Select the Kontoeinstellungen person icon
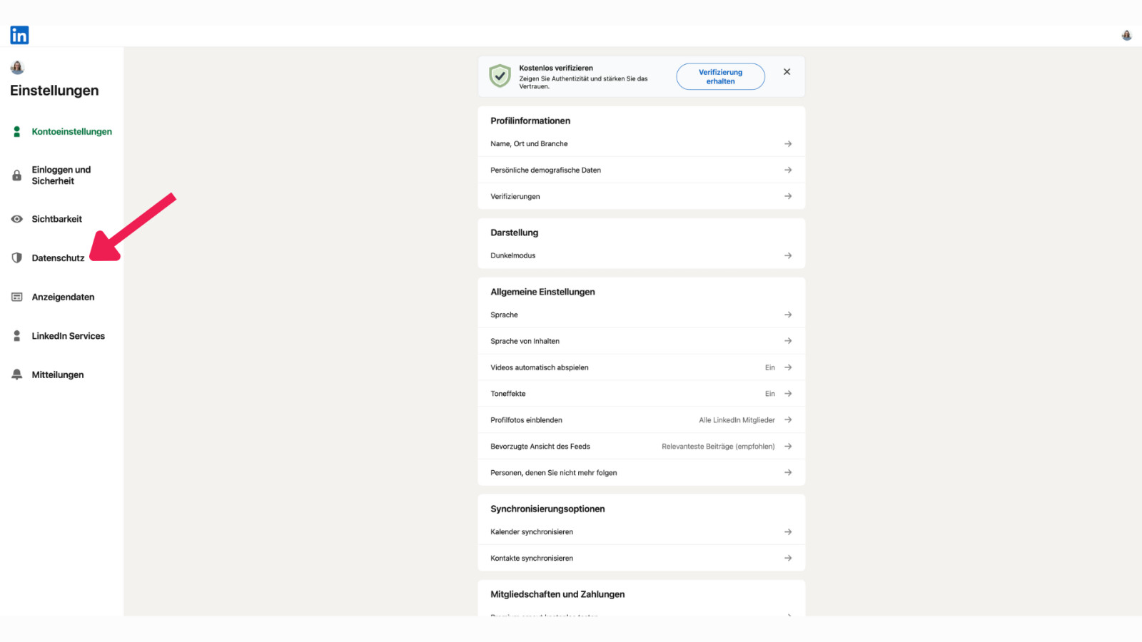This screenshot has height=642, width=1142. [x=16, y=131]
